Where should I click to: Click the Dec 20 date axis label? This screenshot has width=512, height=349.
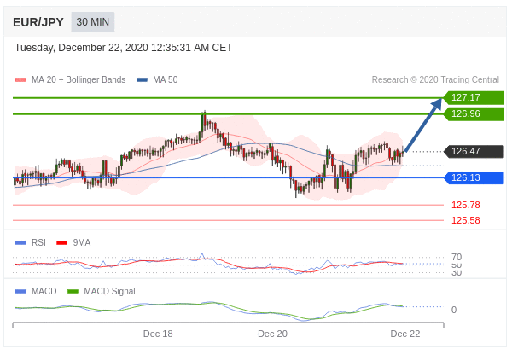272,334
